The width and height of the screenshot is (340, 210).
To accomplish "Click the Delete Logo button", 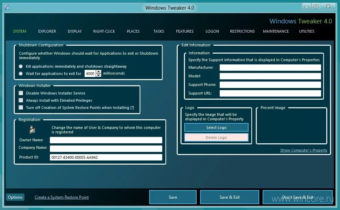I will tap(216, 137).
